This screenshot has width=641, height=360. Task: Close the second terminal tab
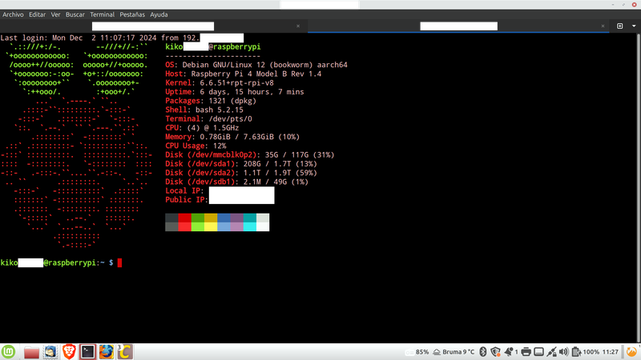click(x=603, y=26)
